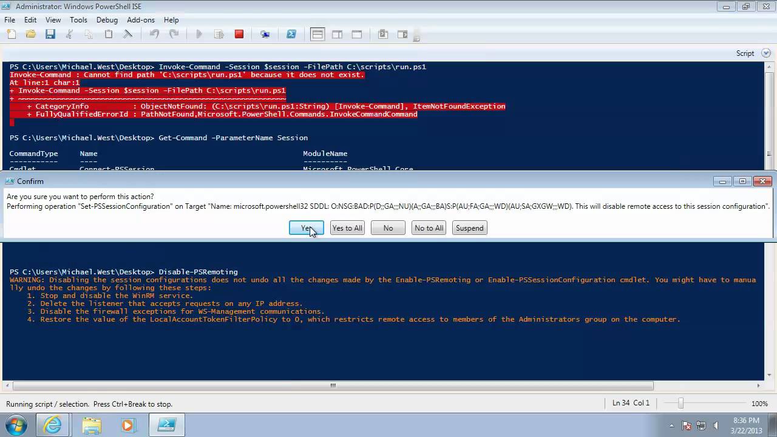Click the Run Selection icon
The width and height of the screenshot is (777, 437).
point(219,35)
